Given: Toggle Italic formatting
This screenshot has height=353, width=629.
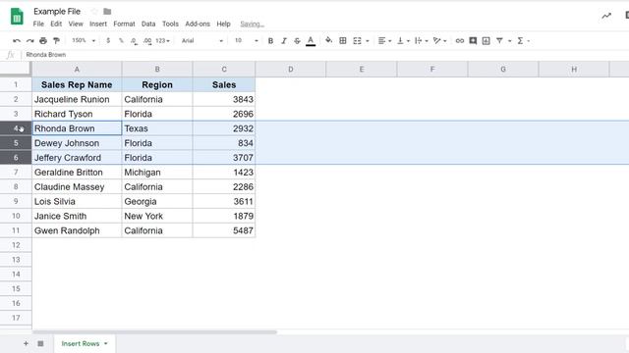Looking at the screenshot, I should tap(284, 41).
